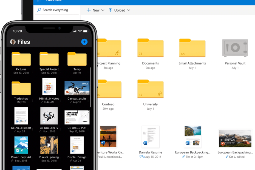Open more options for Special Project folder
Image resolution: width=255 pixels, height=170 pixels.
click(60, 71)
